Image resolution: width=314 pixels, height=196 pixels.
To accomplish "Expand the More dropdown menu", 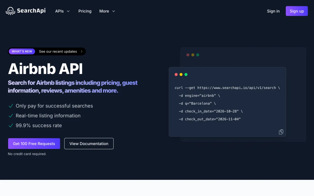I will 107,11.
